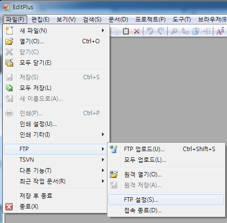
Task: Expand the 새 파일(N) submenu arrow
Action: click(103, 31)
